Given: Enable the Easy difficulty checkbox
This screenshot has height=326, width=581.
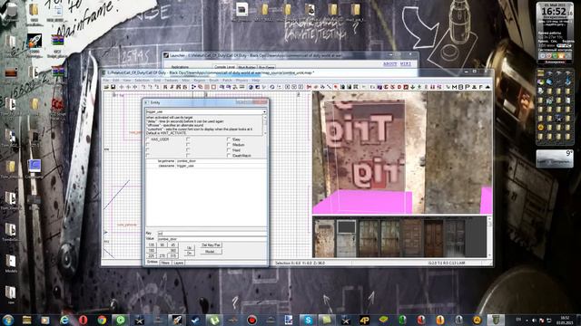Looking at the screenshot, I should pos(229,139).
